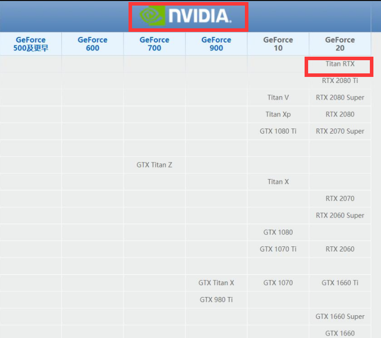Image resolution: width=381 pixels, height=338 pixels.
Task: Select the GTX Titan Z cell
Action: pyautogui.click(x=154, y=165)
